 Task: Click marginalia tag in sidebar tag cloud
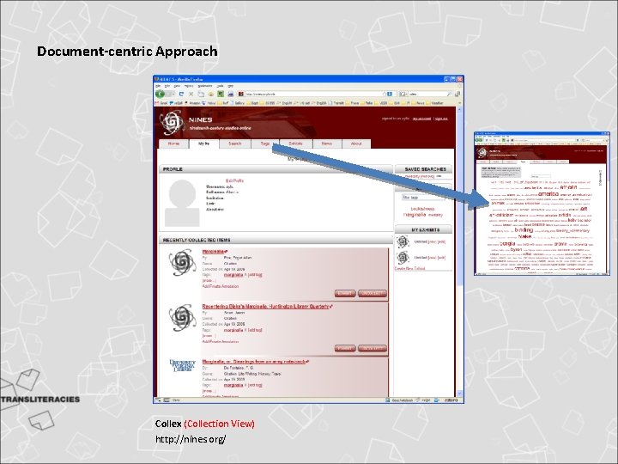pos(415,215)
